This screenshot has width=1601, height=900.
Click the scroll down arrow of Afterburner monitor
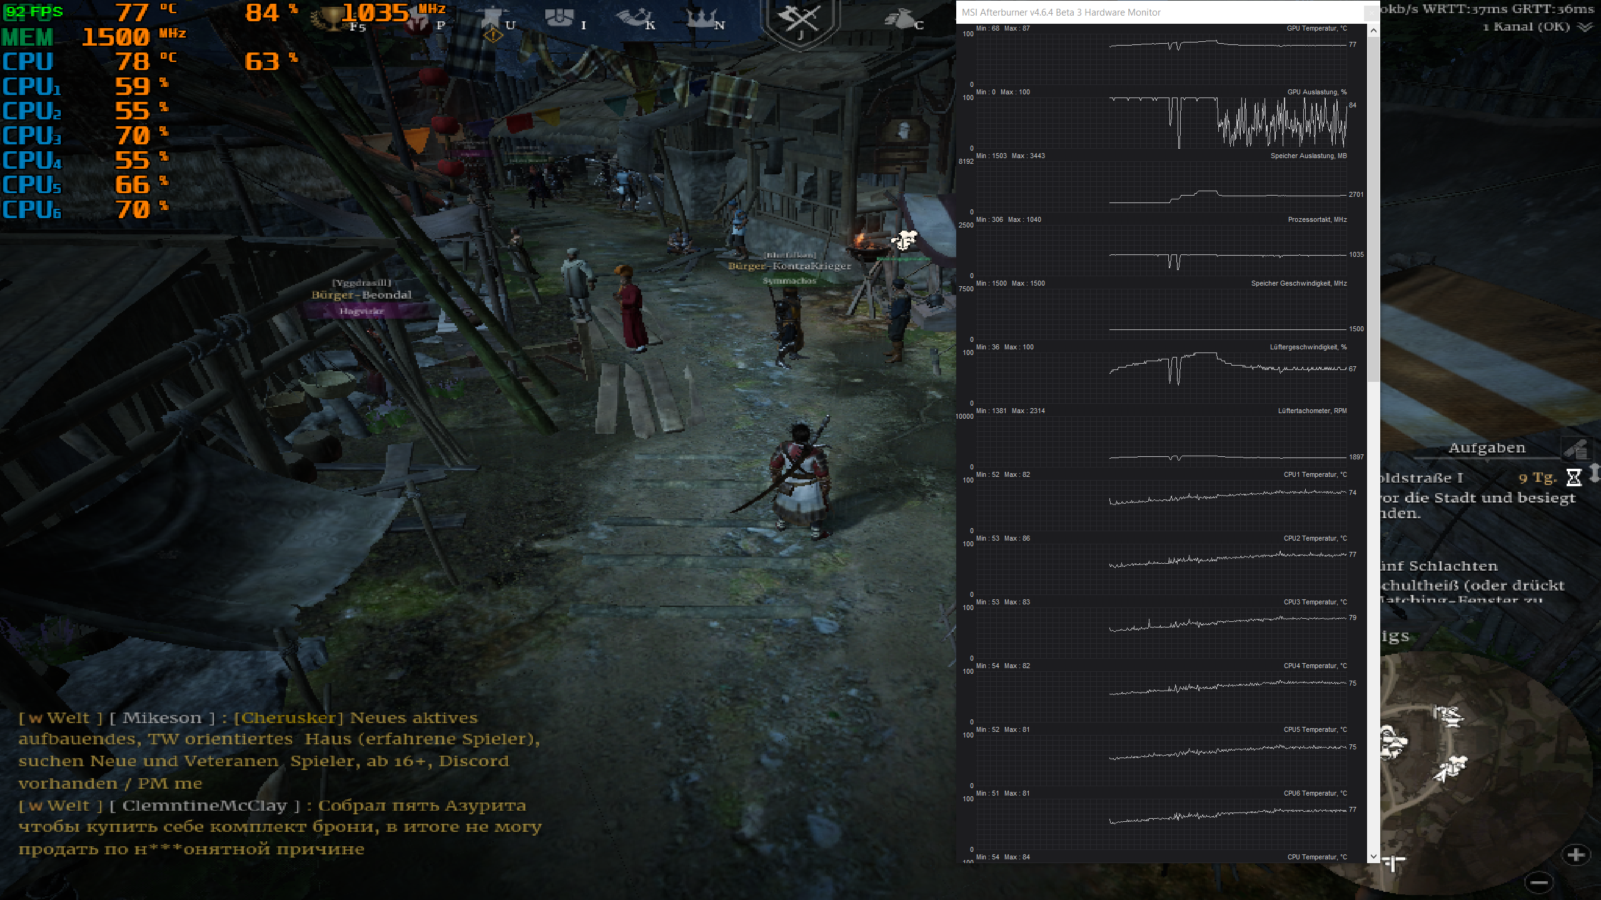tap(1373, 856)
